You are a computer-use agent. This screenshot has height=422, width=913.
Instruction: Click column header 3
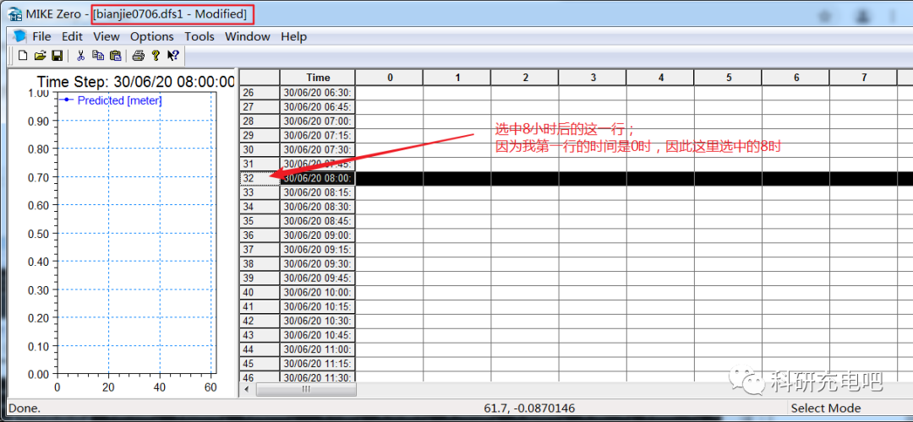[x=593, y=78]
